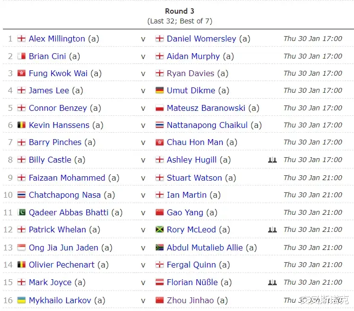Click the head-to-head icon beside Florian Nüßle
Viewport: 354px width, 311px height.
[x=272, y=282]
